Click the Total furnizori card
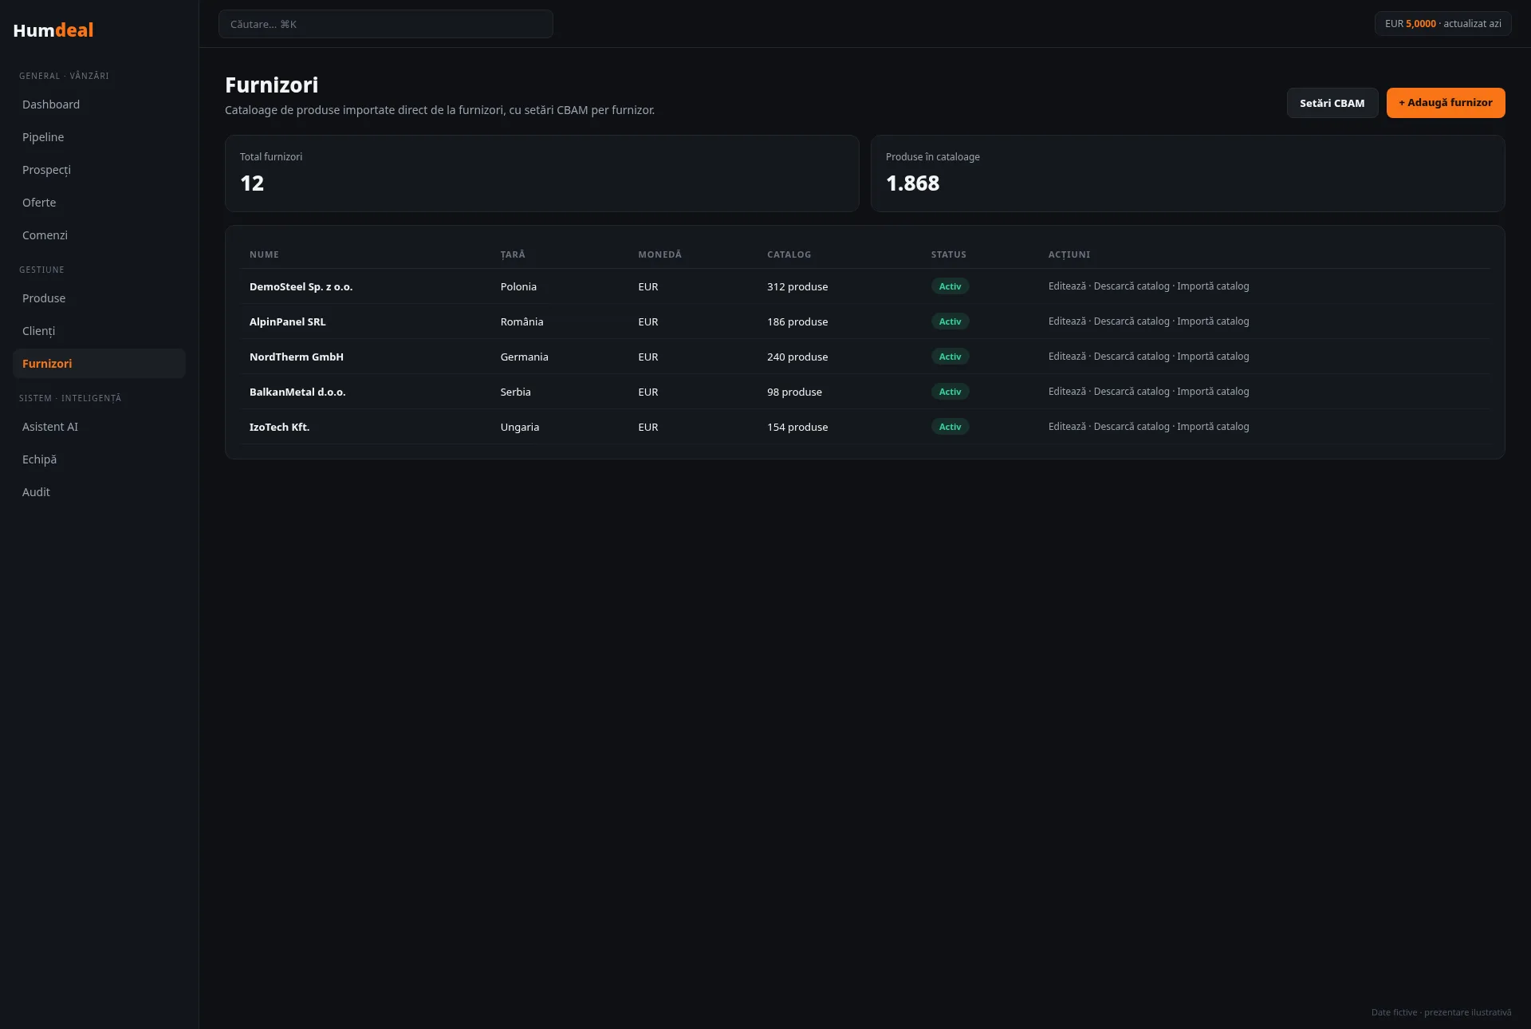The image size is (1531, 1029). (542, 173)
